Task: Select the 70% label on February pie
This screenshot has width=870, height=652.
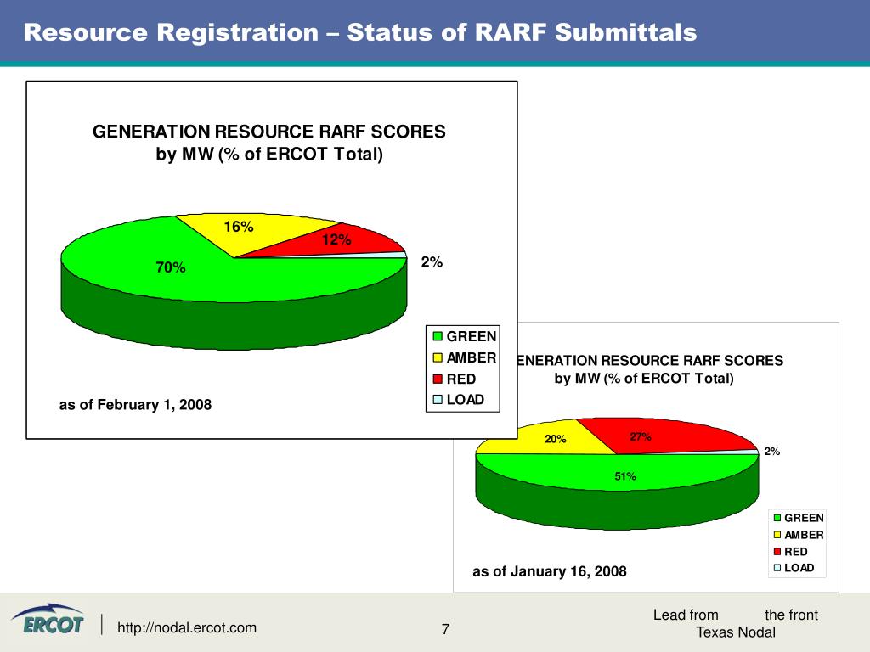Action: pos(170,267)
